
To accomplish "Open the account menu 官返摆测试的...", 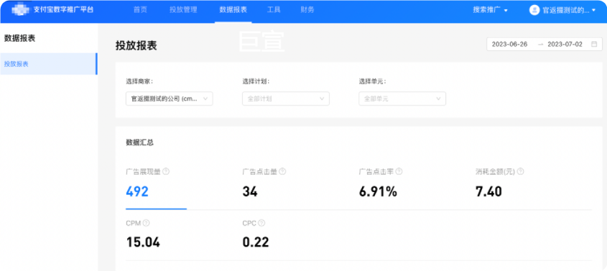I will (569, 11).
